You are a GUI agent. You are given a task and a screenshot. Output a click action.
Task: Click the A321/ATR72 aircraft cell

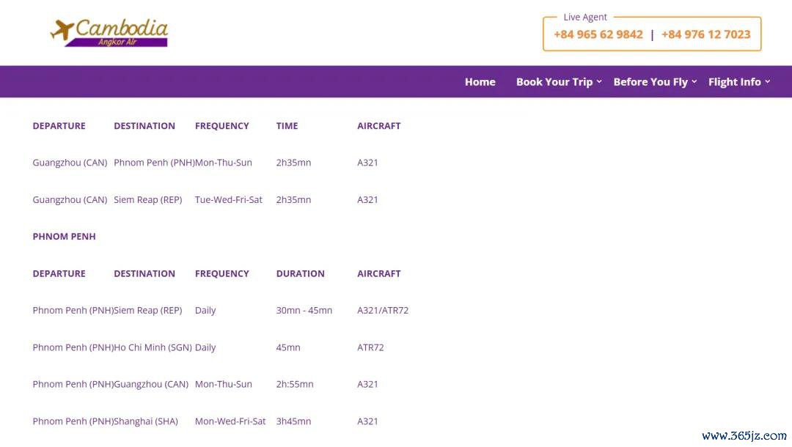pyautogui.click(x=382, y=311)
